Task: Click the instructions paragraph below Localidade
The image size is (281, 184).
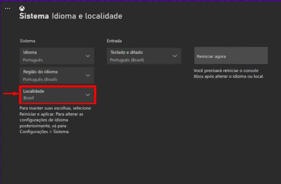Action: coord(50,120)
